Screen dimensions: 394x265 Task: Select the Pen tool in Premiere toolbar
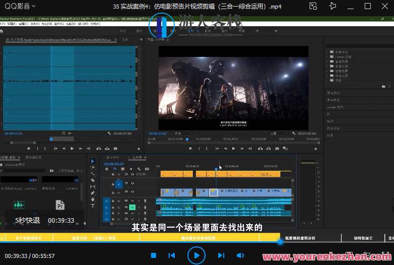tap(92, 193)
